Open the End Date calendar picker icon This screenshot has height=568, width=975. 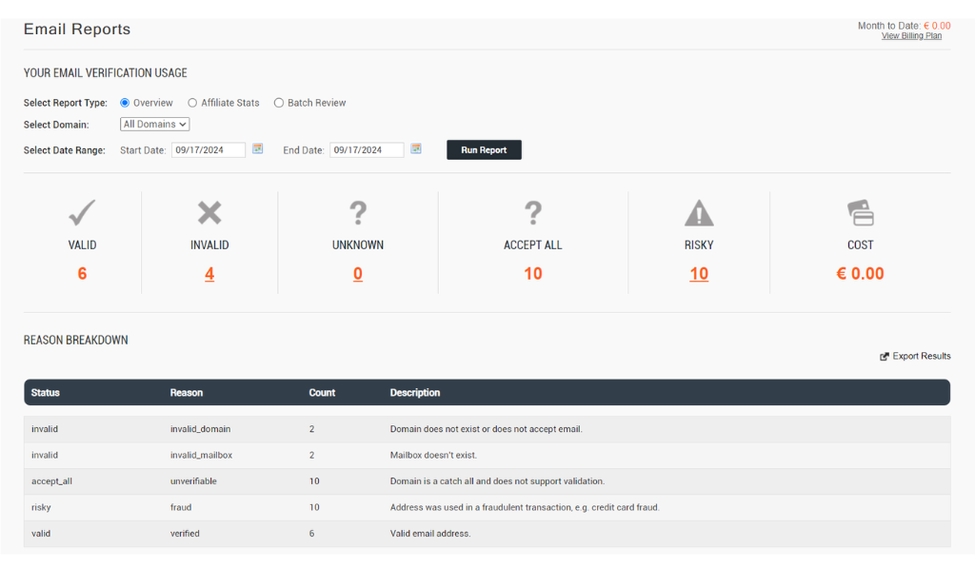pyautogui.click(x=416, y=148)
